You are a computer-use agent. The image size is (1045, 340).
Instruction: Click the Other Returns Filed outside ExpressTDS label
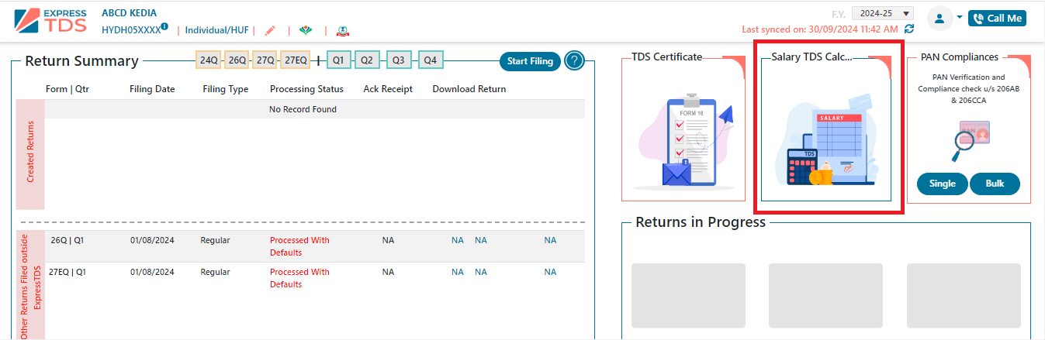[31, 287]
